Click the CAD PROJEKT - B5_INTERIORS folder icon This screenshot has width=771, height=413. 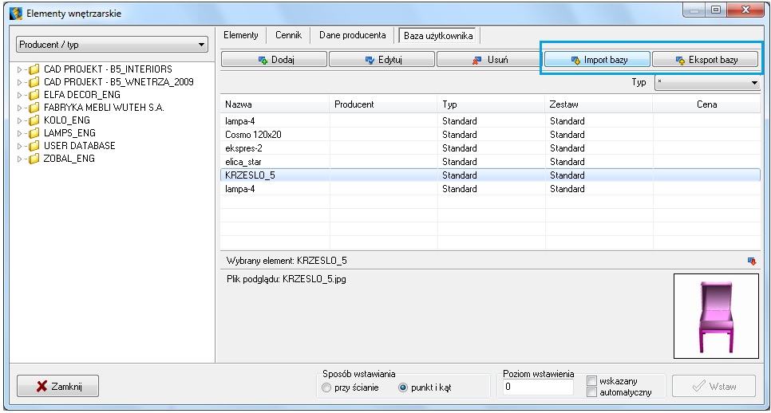click(x=34, y=69)
